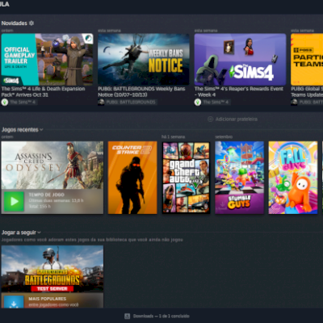This screenshot has width=323, height=323.
Task: Select Grand Theft Auto V game cover
Action: click(186, 178)
